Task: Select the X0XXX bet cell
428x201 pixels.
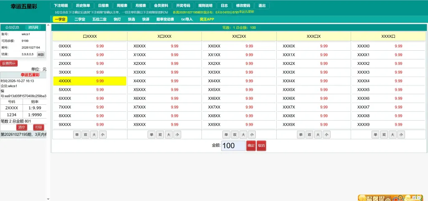Action: click(164, 46)
